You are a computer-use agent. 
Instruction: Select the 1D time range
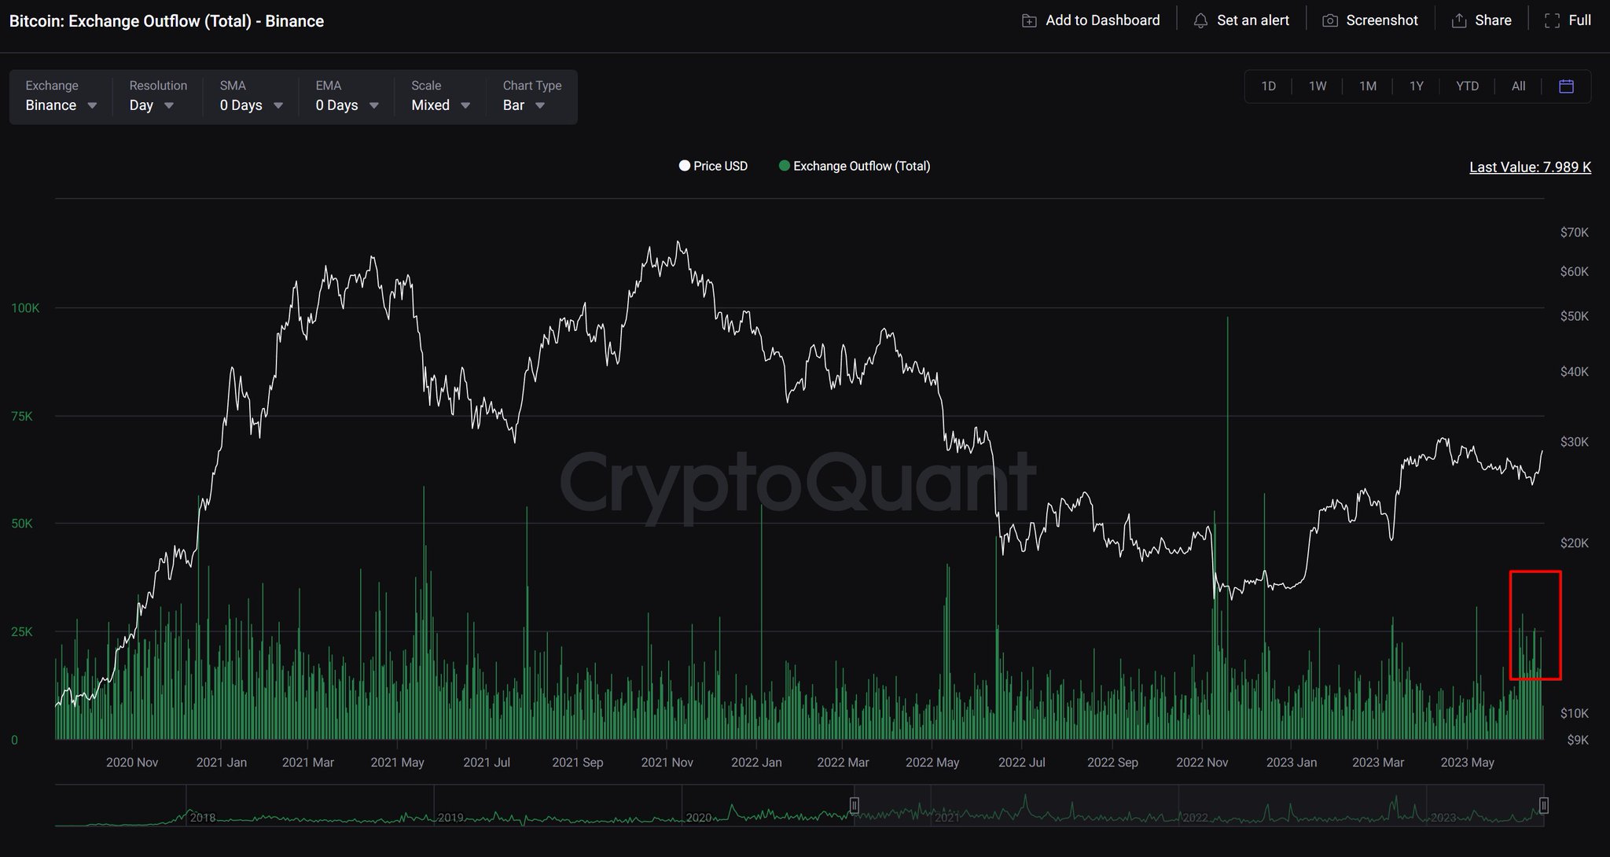tap(1268, 86)
